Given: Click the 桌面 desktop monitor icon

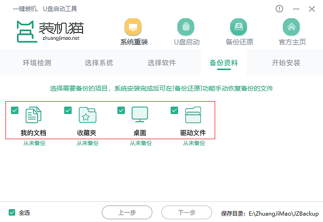Looking at the screenshot, I should coord(140,114).
